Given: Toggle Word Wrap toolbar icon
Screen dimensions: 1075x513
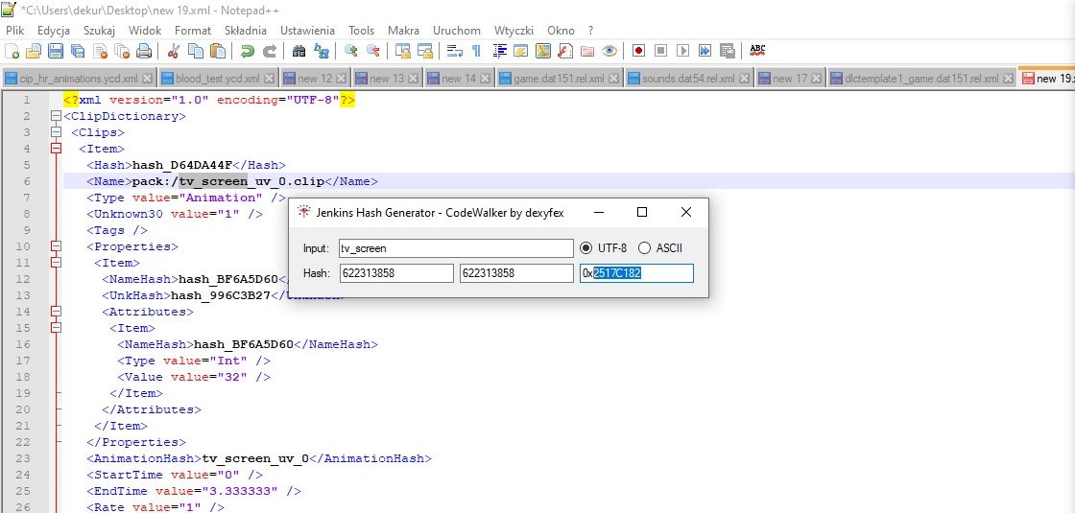Looking at the screenshot, I should pos(455,51).
